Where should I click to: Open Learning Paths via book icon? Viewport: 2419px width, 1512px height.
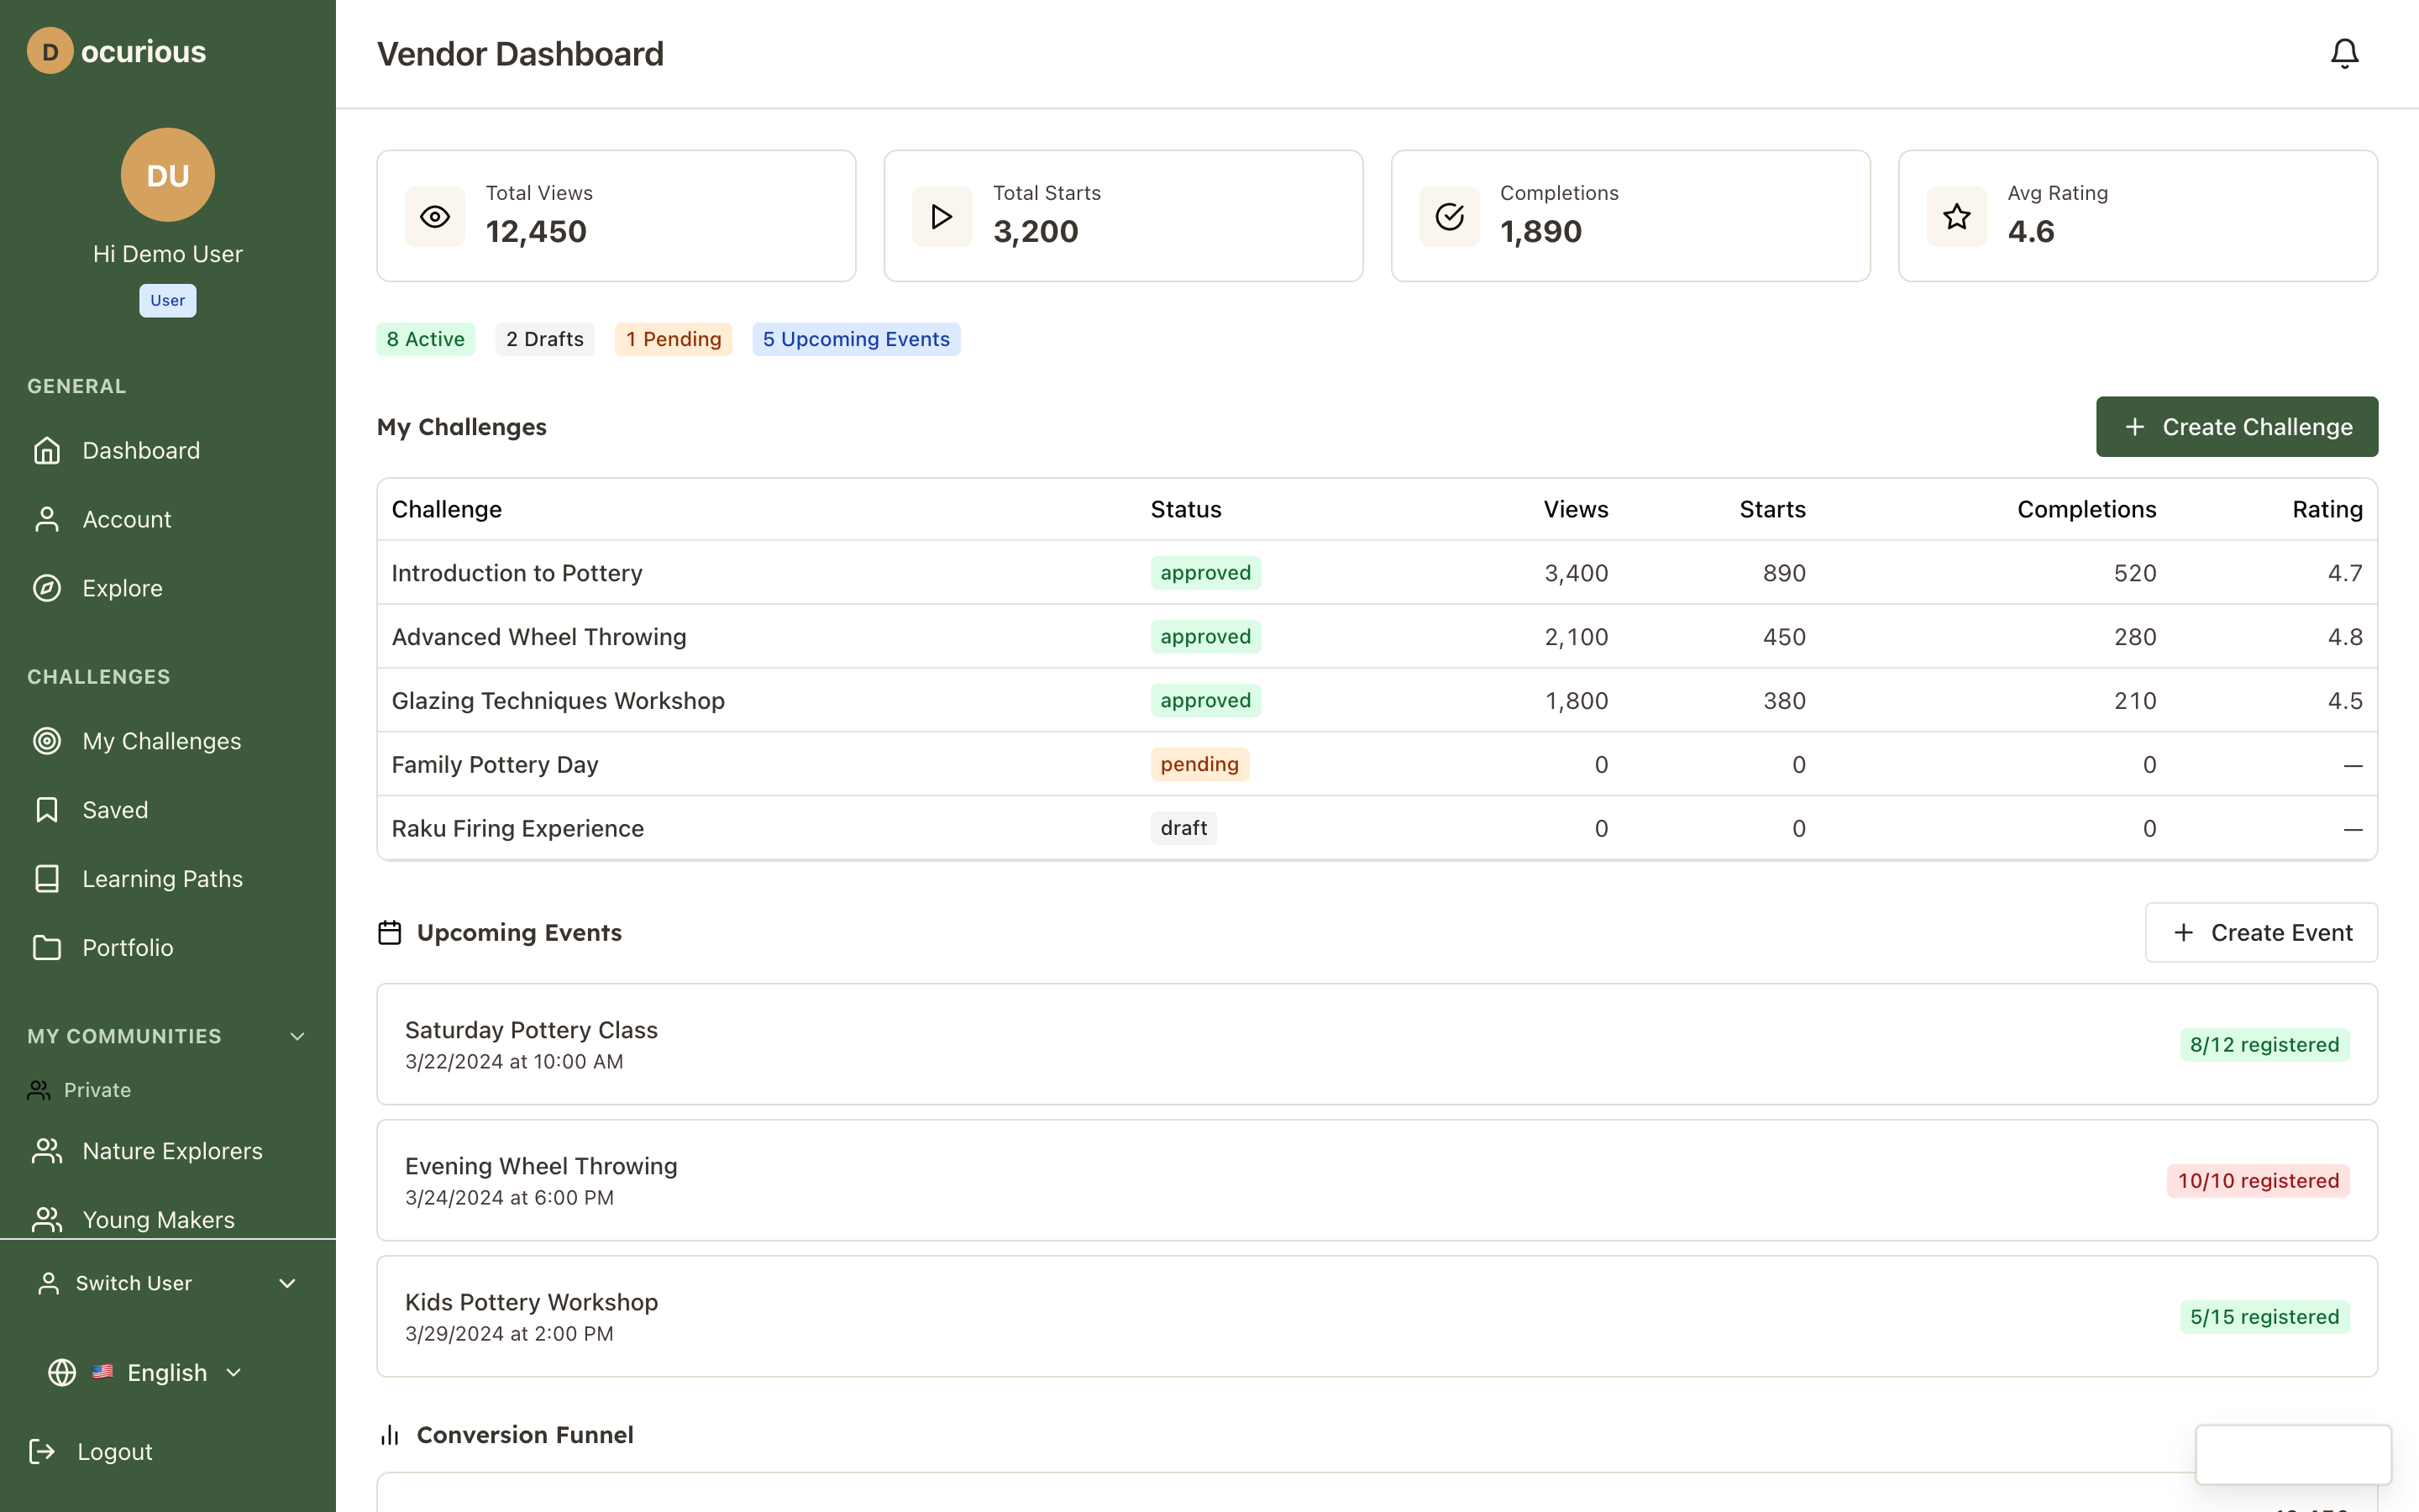[47, 878]
